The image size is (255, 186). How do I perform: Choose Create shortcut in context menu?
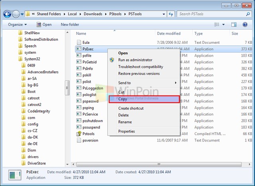tap(144, 108)
